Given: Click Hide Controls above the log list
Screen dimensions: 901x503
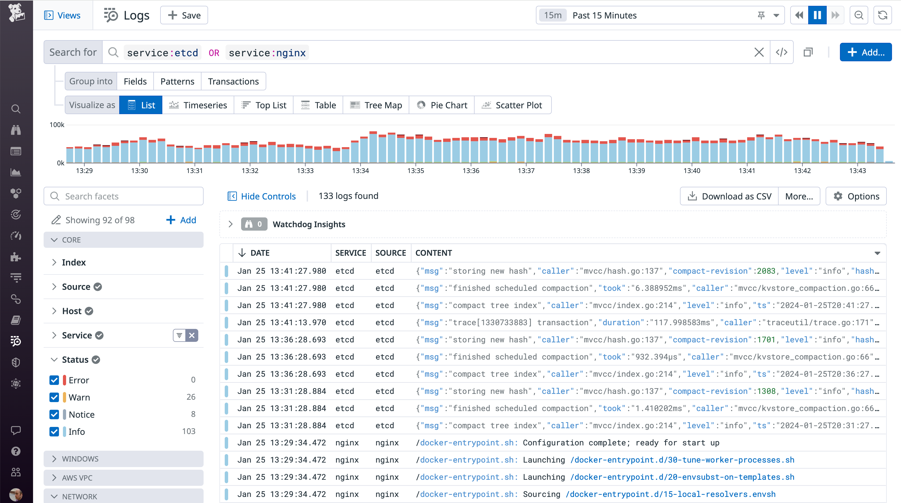Looking at the screenshot, I should pos(262,196).
